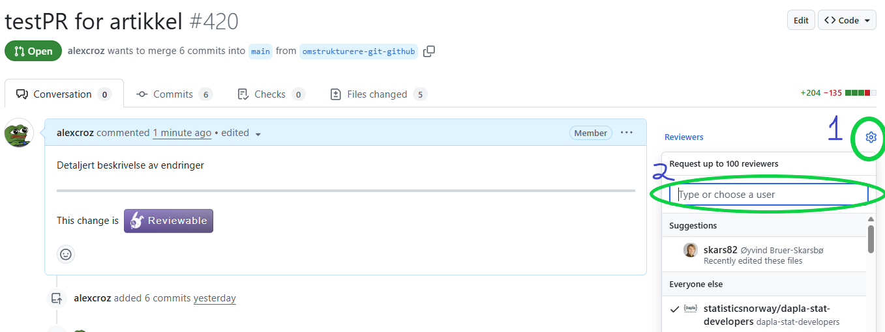Open the edited history dropdown arrow
The width and height of the screenshot is (885, 332).
(x=258, y=134)
